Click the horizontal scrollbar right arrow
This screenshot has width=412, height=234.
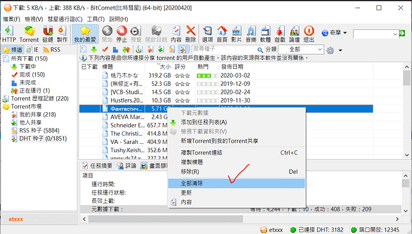click(x=397, y=219)
